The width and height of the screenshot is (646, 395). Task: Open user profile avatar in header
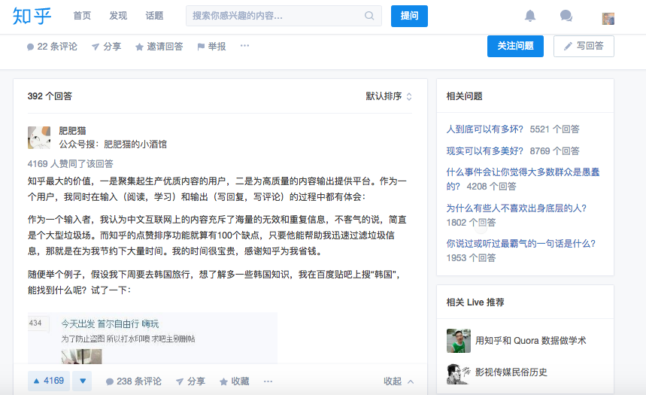608,19
